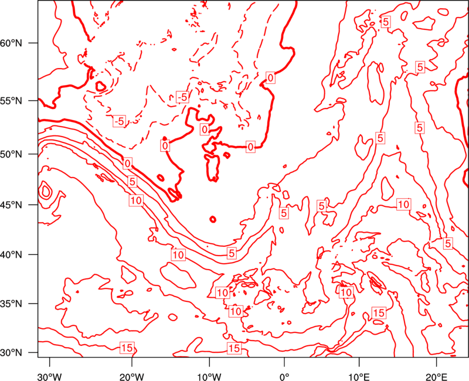Select the 45°N latitude tick label
Image resolution: width=469 pixels, height=381 pixels.
(11, 205)
